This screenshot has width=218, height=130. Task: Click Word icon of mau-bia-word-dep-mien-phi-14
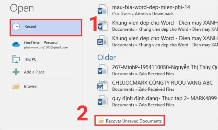click(103, 10)
